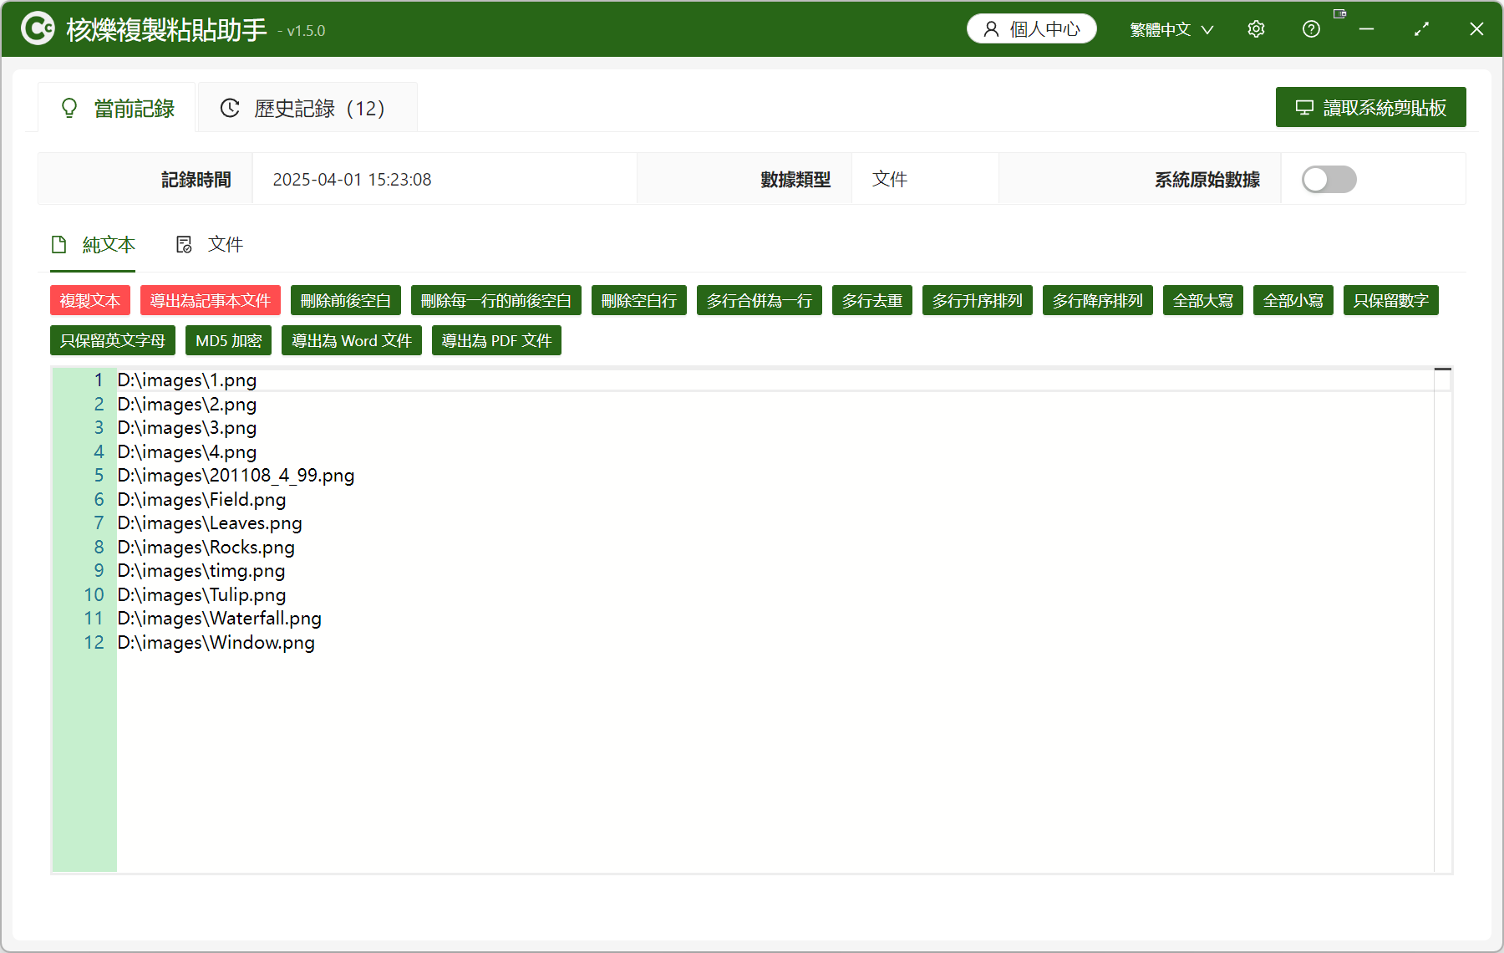Click line D:\images\1.png in editor

[187, 380]
